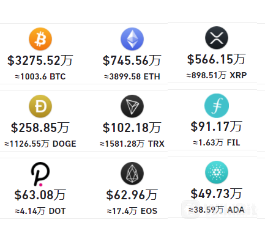Click the dark EOS logo icon
265x228 pixels.
pyautogui.click(x=132, y=174)
